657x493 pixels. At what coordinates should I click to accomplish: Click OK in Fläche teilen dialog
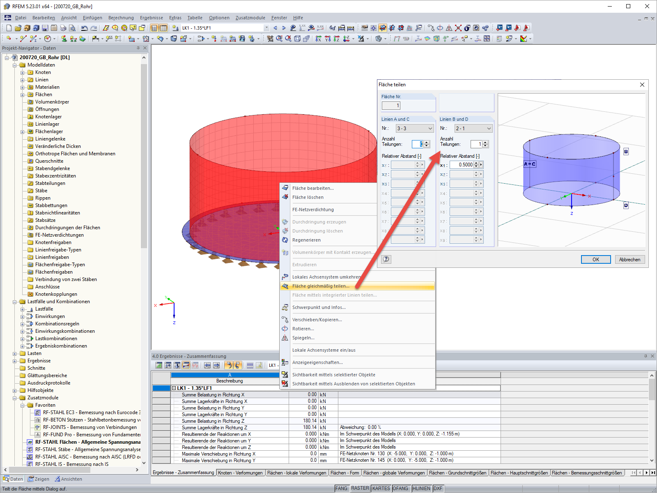(x=596, y=260)
